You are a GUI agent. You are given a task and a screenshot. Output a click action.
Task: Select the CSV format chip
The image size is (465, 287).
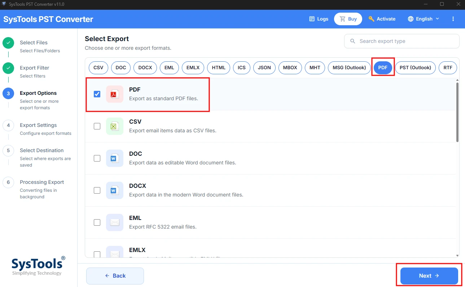[98, 67]
